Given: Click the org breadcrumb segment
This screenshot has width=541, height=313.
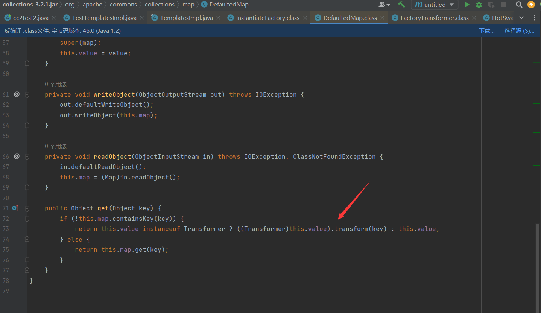Looking at the screenshot, I should tap(70, 5).
